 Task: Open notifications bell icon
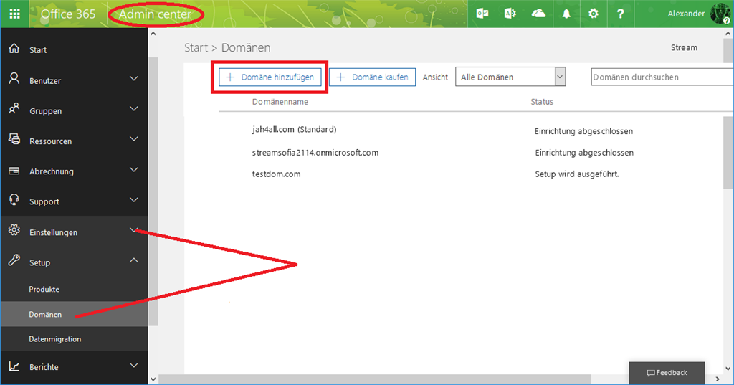[566, 14]
